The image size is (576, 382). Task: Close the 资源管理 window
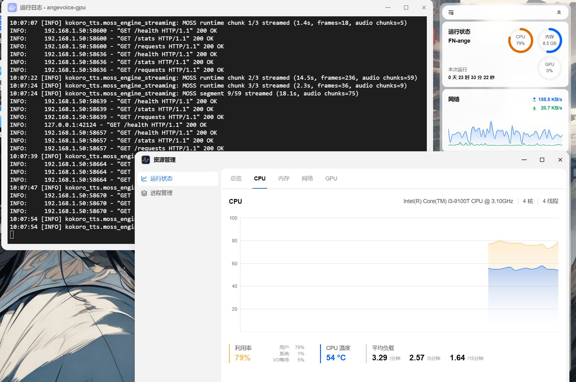click(x=560, y=160)
